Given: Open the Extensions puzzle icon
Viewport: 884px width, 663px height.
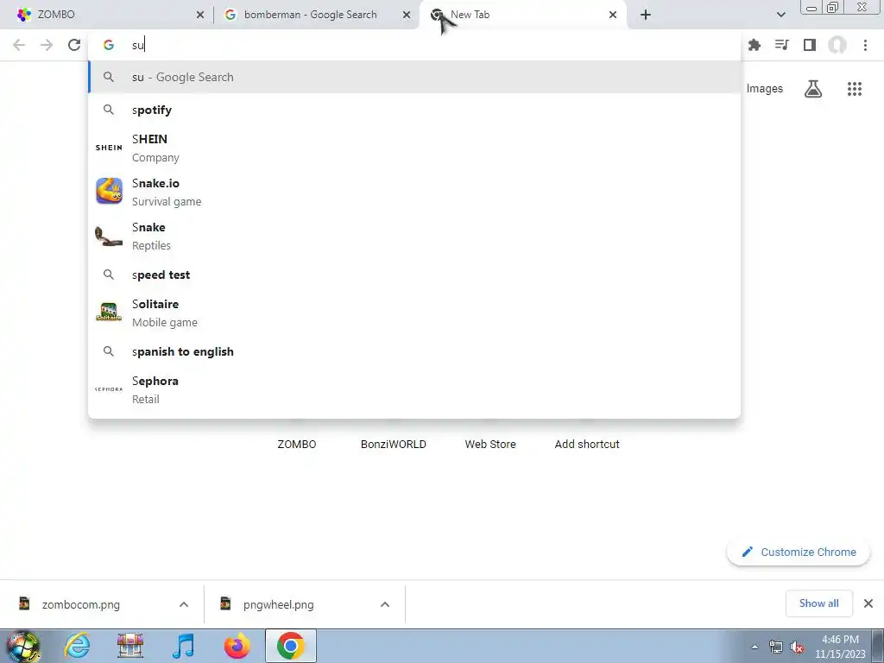Looking at the screenshot, I should (754, 45).
